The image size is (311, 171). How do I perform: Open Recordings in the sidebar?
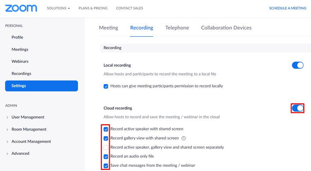pyautogui.click(x=22, y=73)
